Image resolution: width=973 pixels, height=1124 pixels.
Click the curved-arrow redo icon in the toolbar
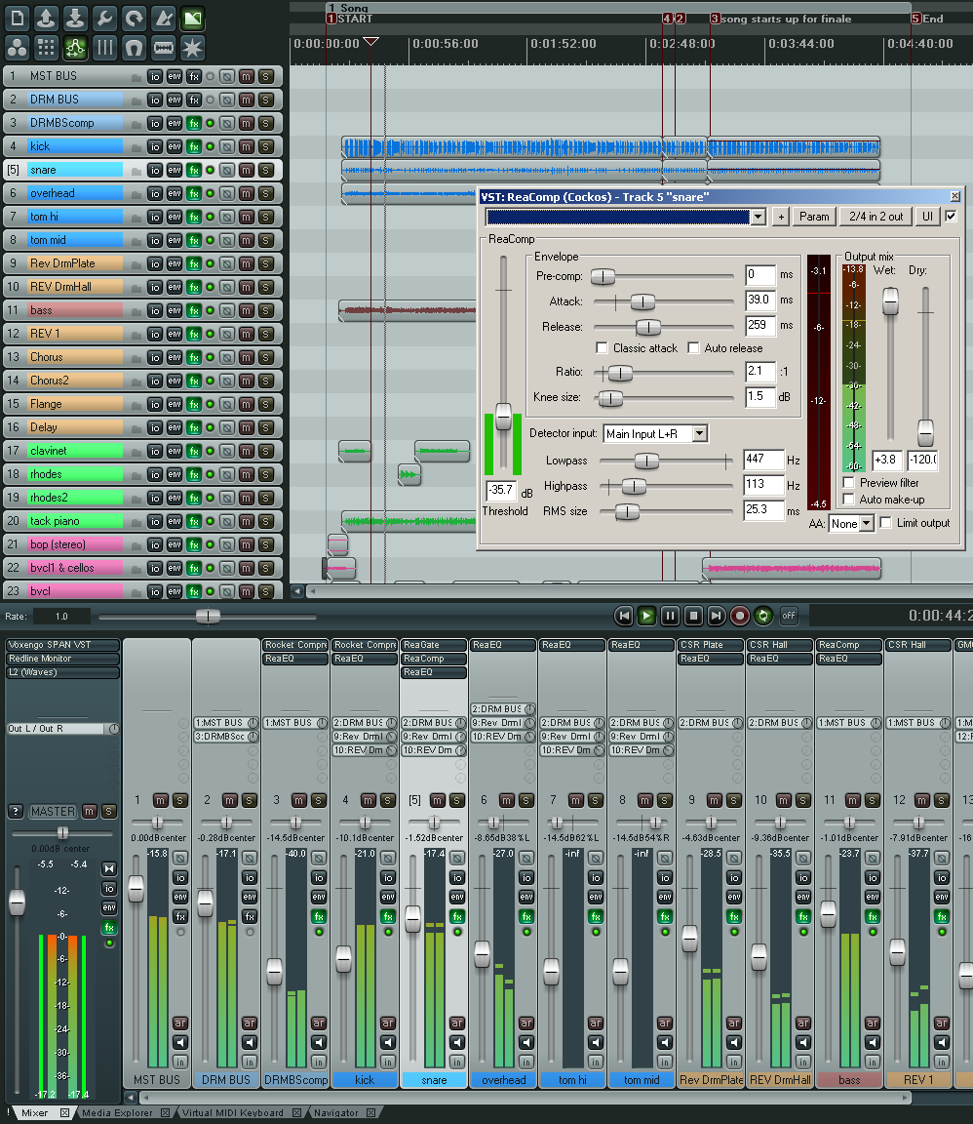tap(134, 18)
